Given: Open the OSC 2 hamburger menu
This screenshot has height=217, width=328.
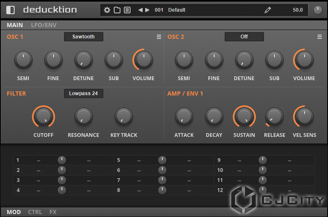Looking at the screenshot, I should (x=320, y=37).
